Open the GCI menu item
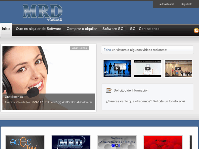The width and height of the screenshot is (199, 149). (133, 29)
